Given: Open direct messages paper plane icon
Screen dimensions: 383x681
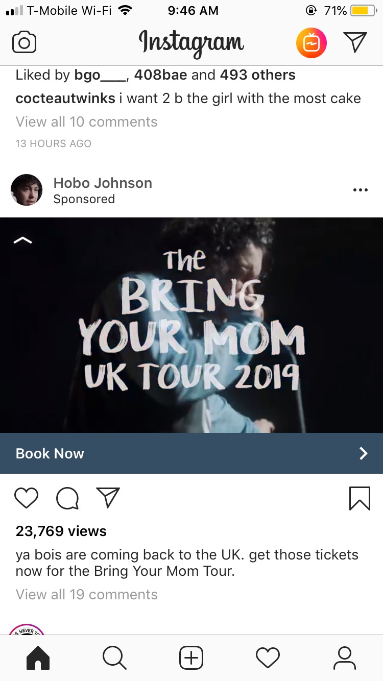Looking at the screenshot, I should (x=355, y=42).
